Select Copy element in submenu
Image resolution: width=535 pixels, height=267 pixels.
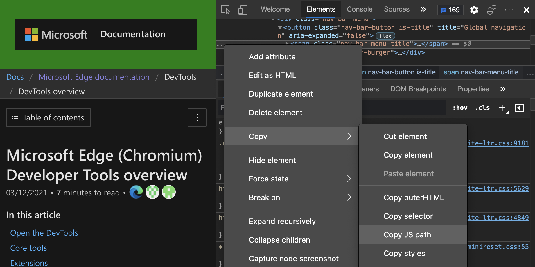[x=413, y=155]
